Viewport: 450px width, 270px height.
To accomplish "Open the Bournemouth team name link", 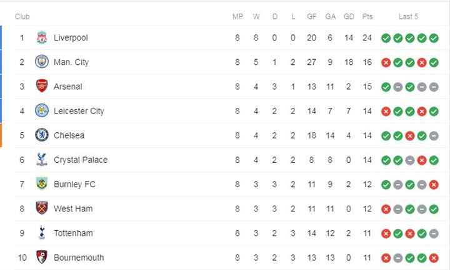I will pyautogui.click(x=79, y=258).
